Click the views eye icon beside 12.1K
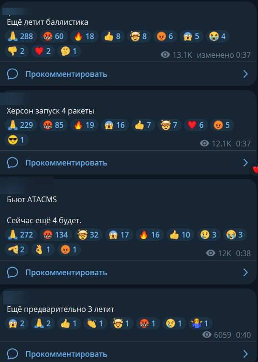This screenshot has width=258, height=362. coord(204,144)
